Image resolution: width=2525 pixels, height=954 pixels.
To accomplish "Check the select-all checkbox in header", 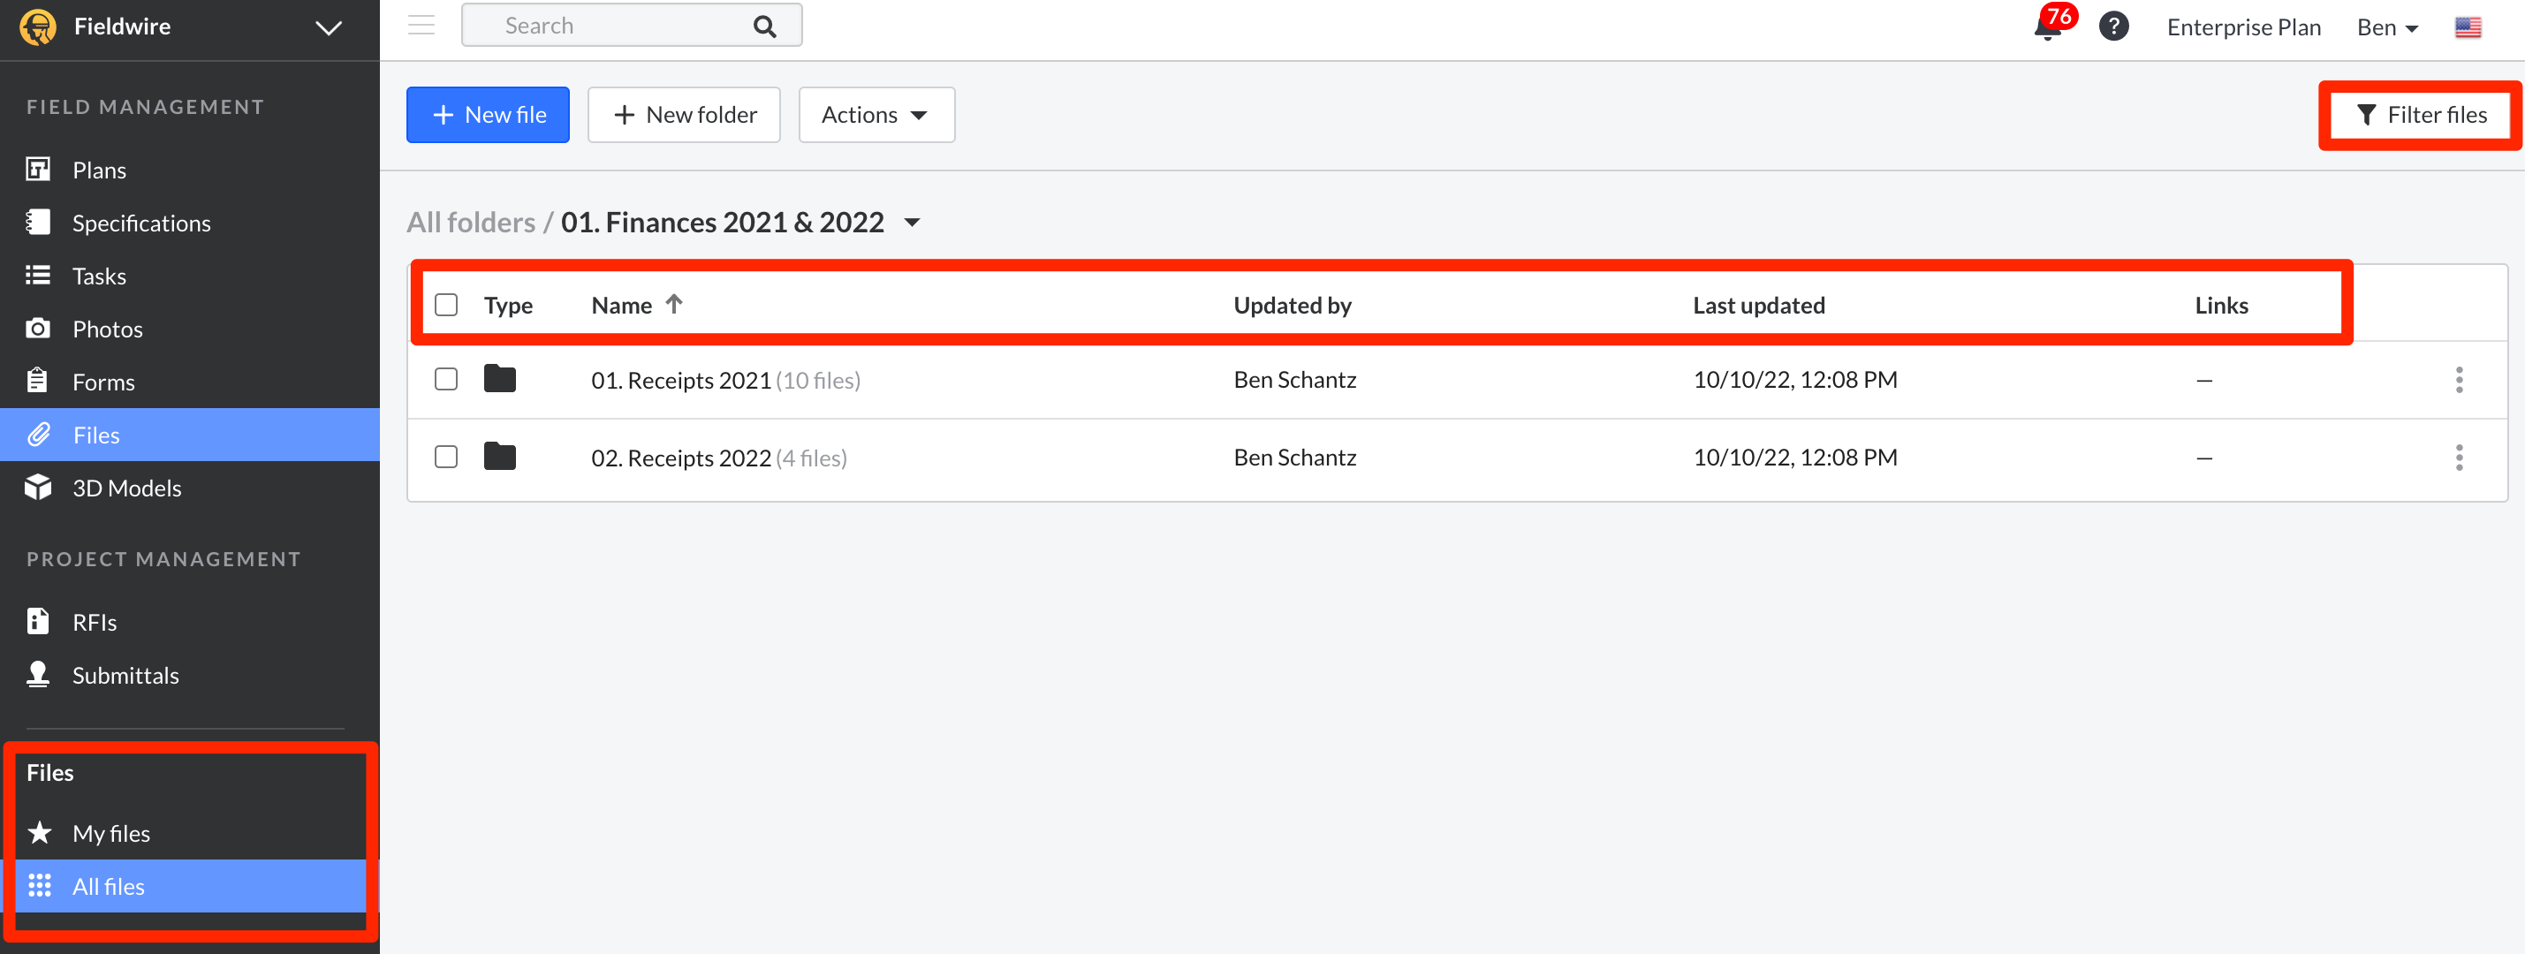I will tap(446, 305).
